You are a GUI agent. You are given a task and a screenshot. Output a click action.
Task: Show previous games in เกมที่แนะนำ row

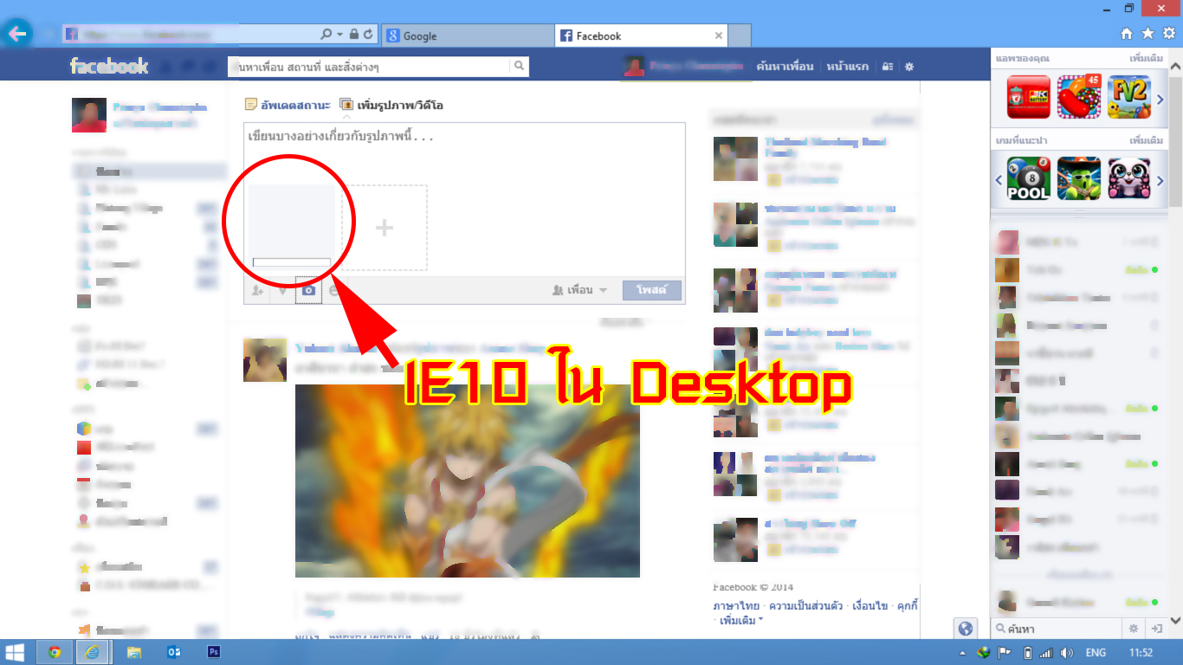tap(999, 180)
